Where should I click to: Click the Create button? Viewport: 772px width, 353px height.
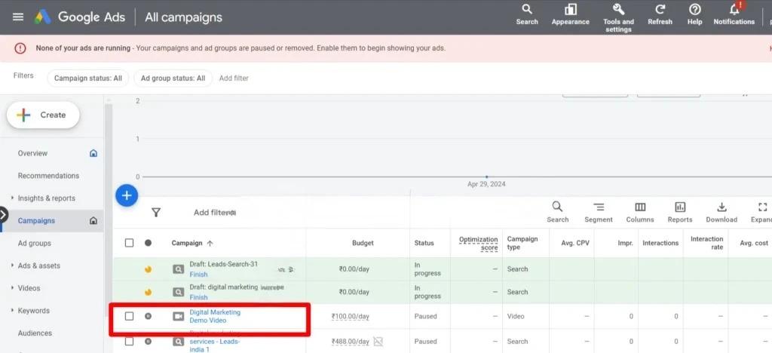coord(43,115)
